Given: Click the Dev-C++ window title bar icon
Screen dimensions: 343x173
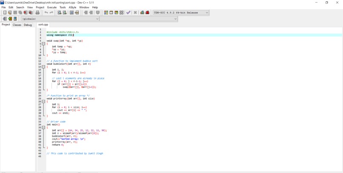Looking at the screenshot, I should 2,3.
